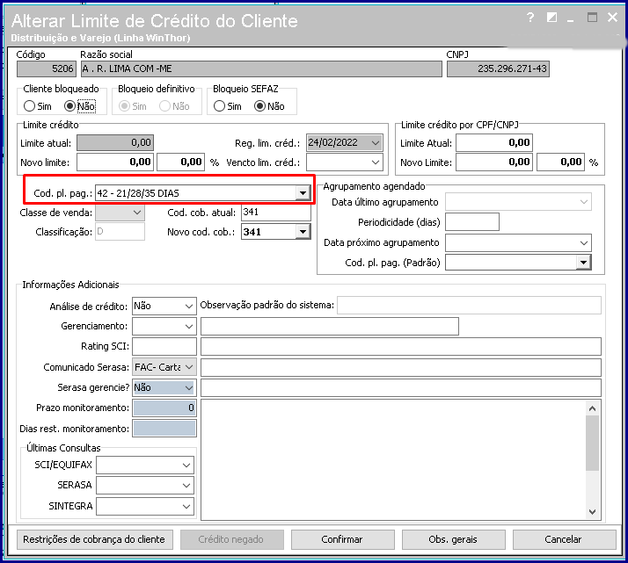Viewport: 628px width, 563px height.
Task: Click Novo Limite field under CPF/CNPJ
Action: coord(494,162)
